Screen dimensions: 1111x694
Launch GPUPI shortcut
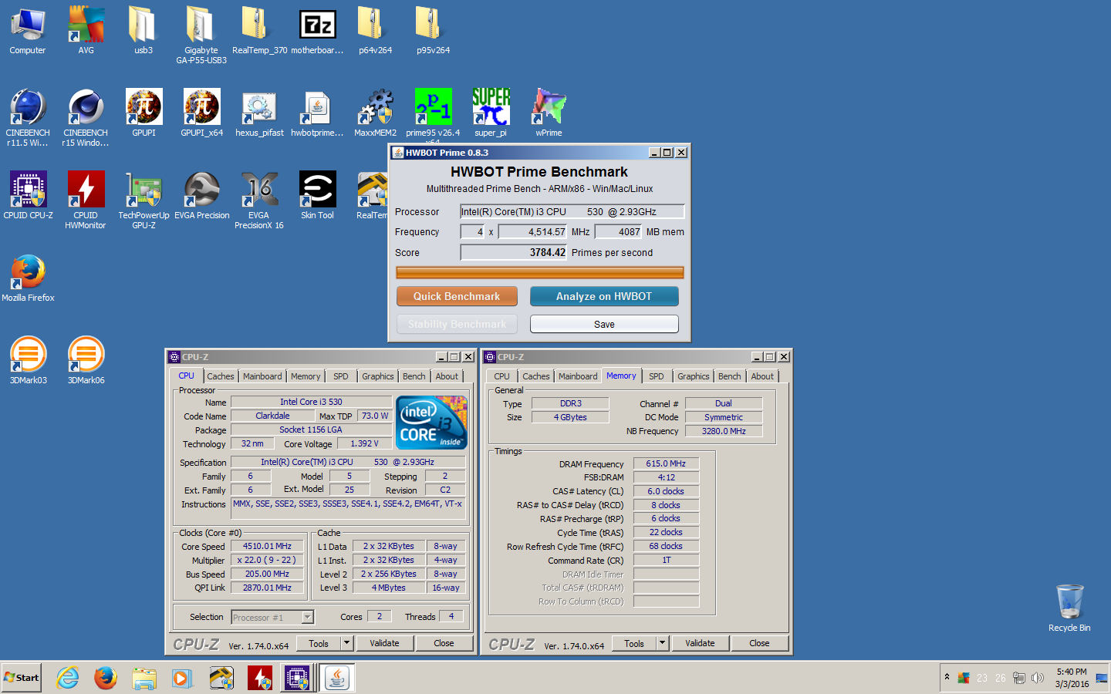click(x=144, y=113)
